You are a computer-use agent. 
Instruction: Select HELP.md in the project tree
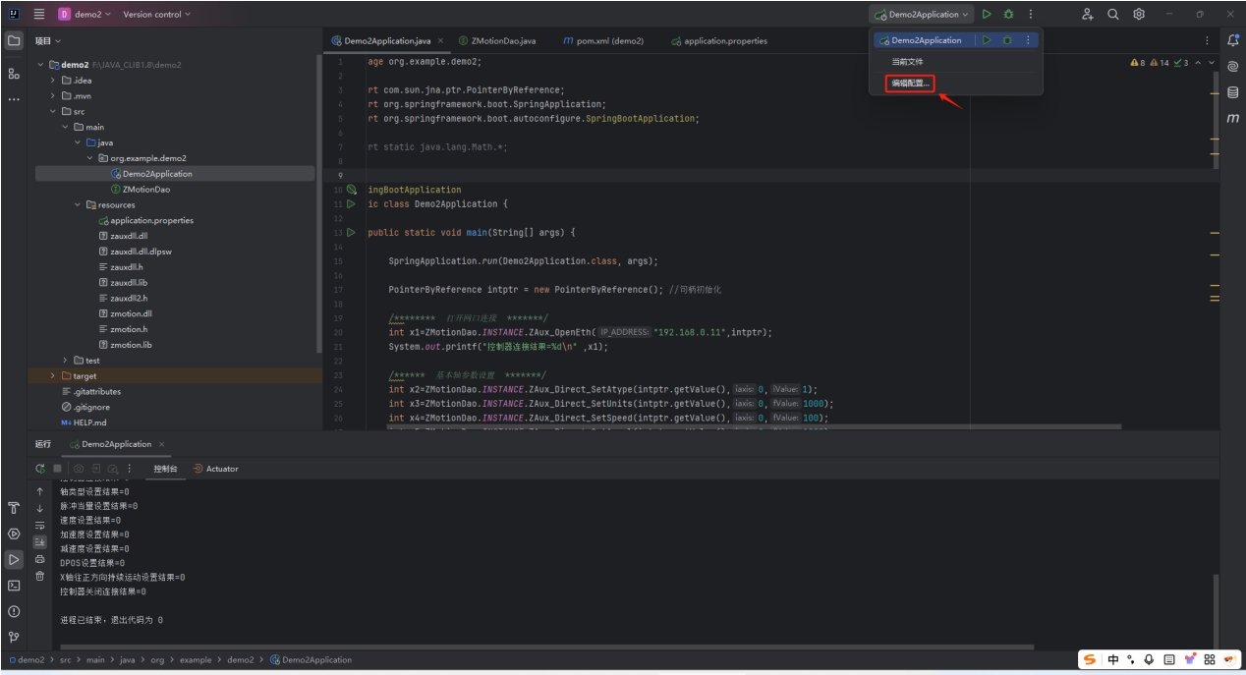coord(84,422)
